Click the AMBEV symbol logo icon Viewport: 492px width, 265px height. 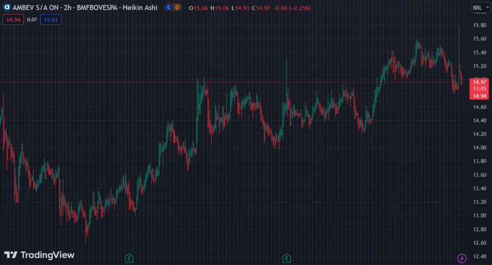(x=7, y=7)
